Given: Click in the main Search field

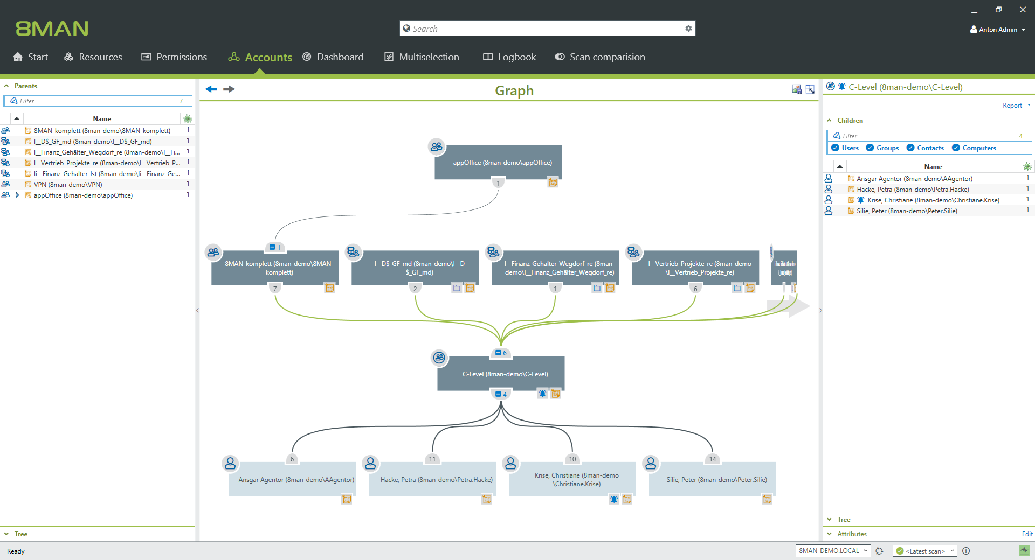Looking at the screenshot, I should tap(547, 29).
